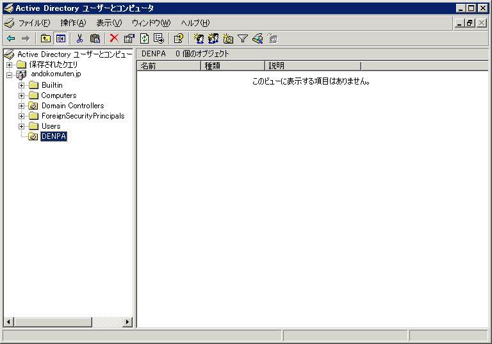Click the title bar application icon
The image size is (492, 344).
tap(8, 8)
